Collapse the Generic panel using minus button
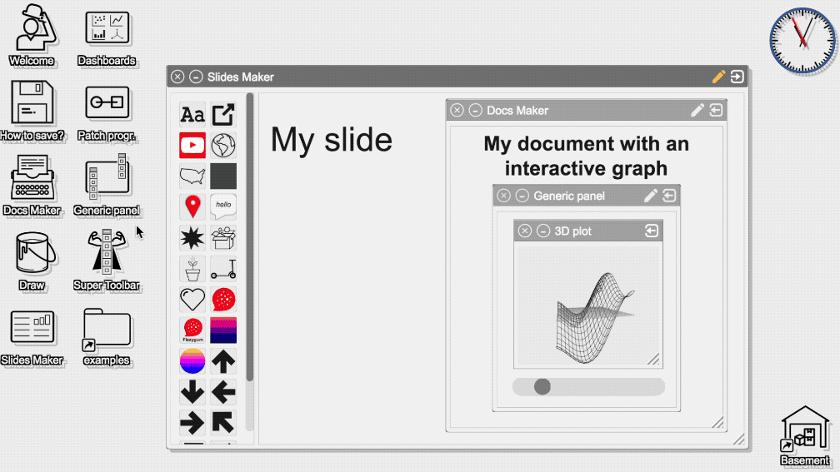The image size is (840, 472). pyautogui.click(x=522, y=196)
